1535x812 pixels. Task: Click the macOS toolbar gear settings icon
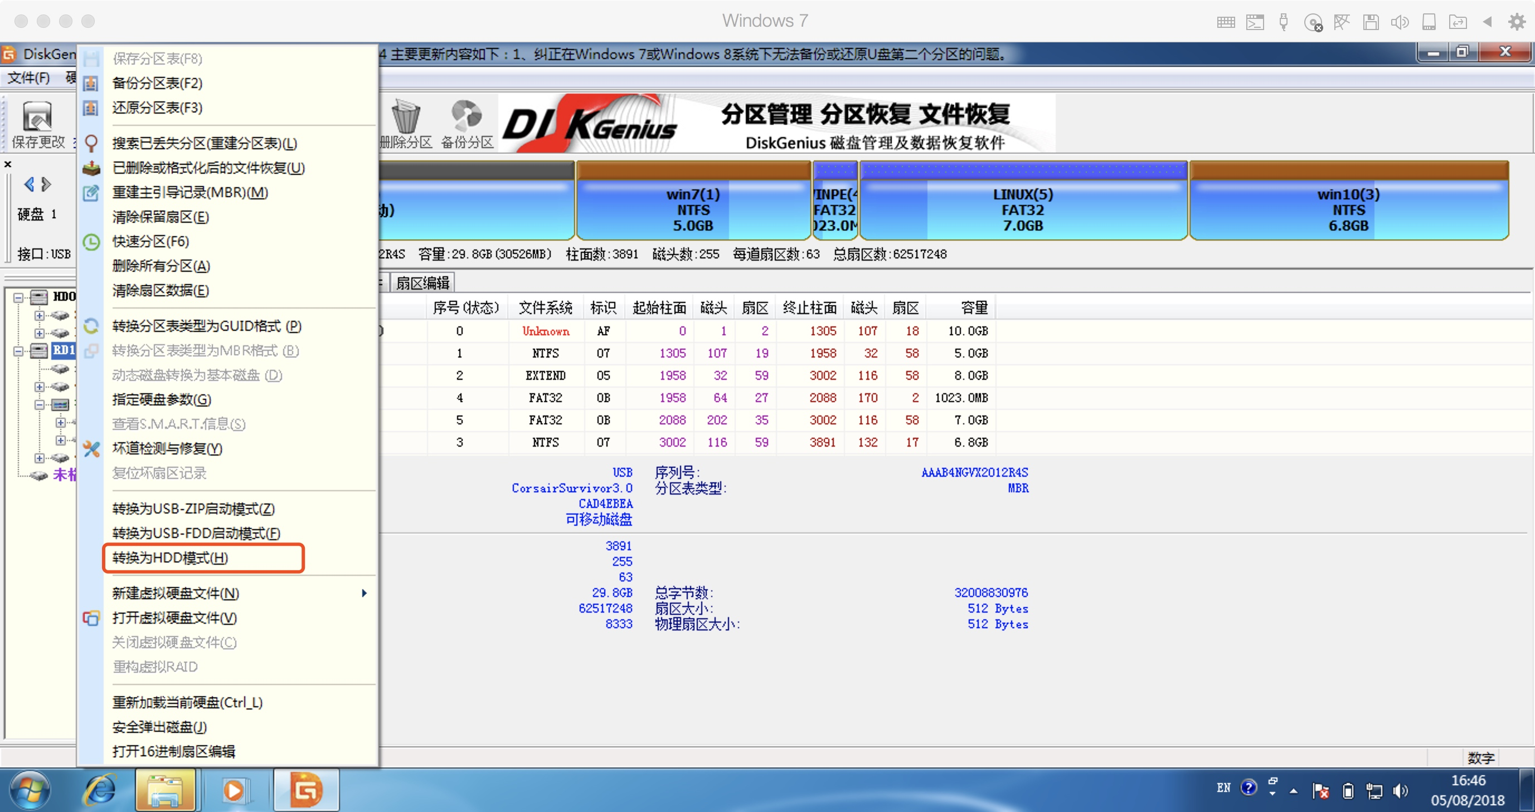pos(1517,22)
